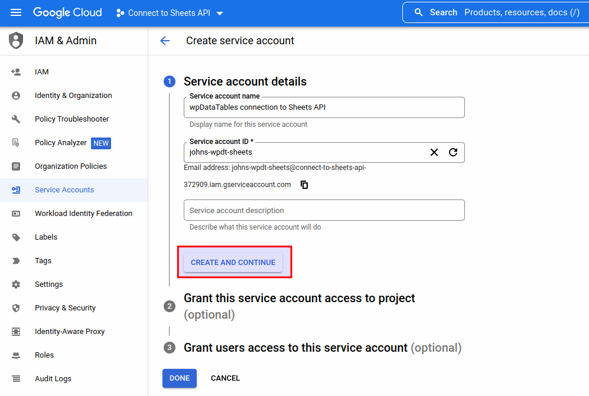Click the project hexagon icon
Screen dimensions: 589x396
pyautogui.click(x=120, y=13)
